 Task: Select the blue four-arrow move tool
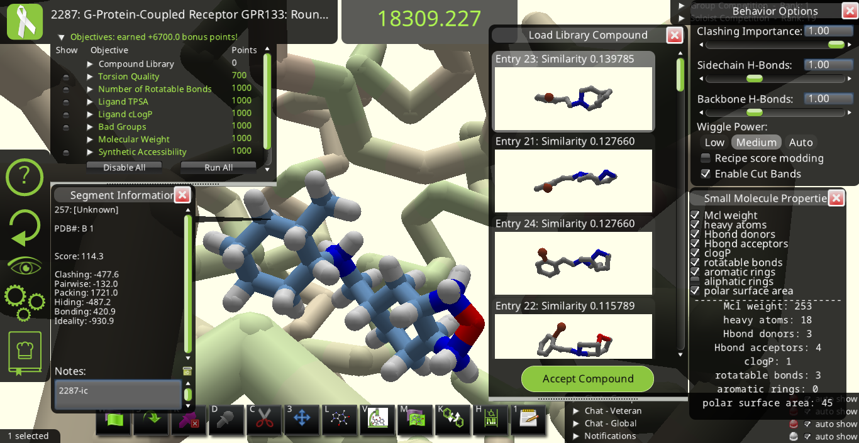302,418
